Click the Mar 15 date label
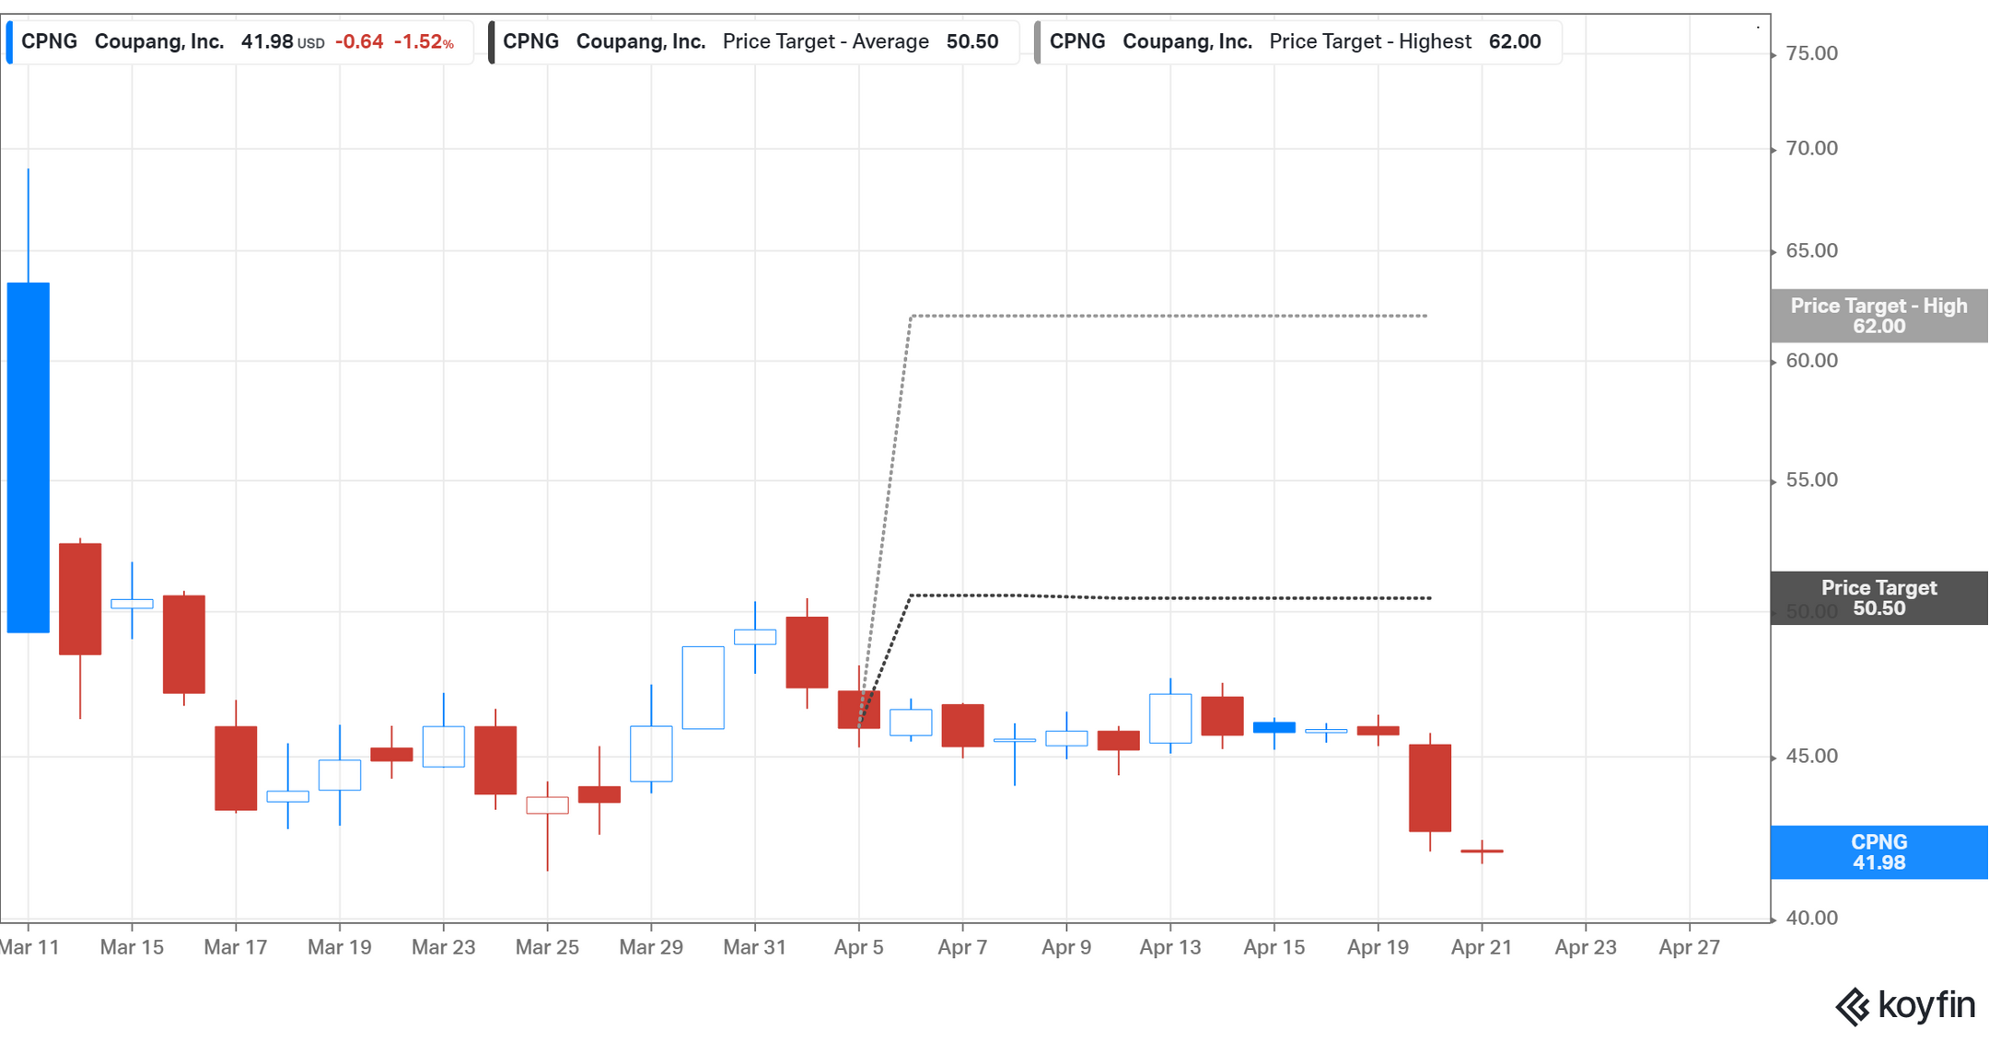Image resolution: width=1989 pixels, height=1041 pixels. (132, 948)
